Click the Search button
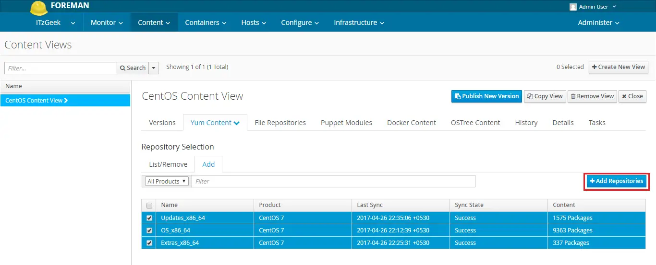 (x=133, y=68)
